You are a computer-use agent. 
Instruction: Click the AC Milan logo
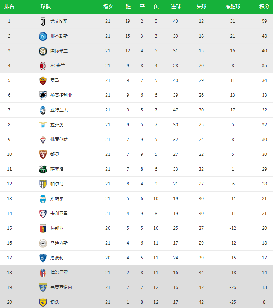click(x=43, y=66)
